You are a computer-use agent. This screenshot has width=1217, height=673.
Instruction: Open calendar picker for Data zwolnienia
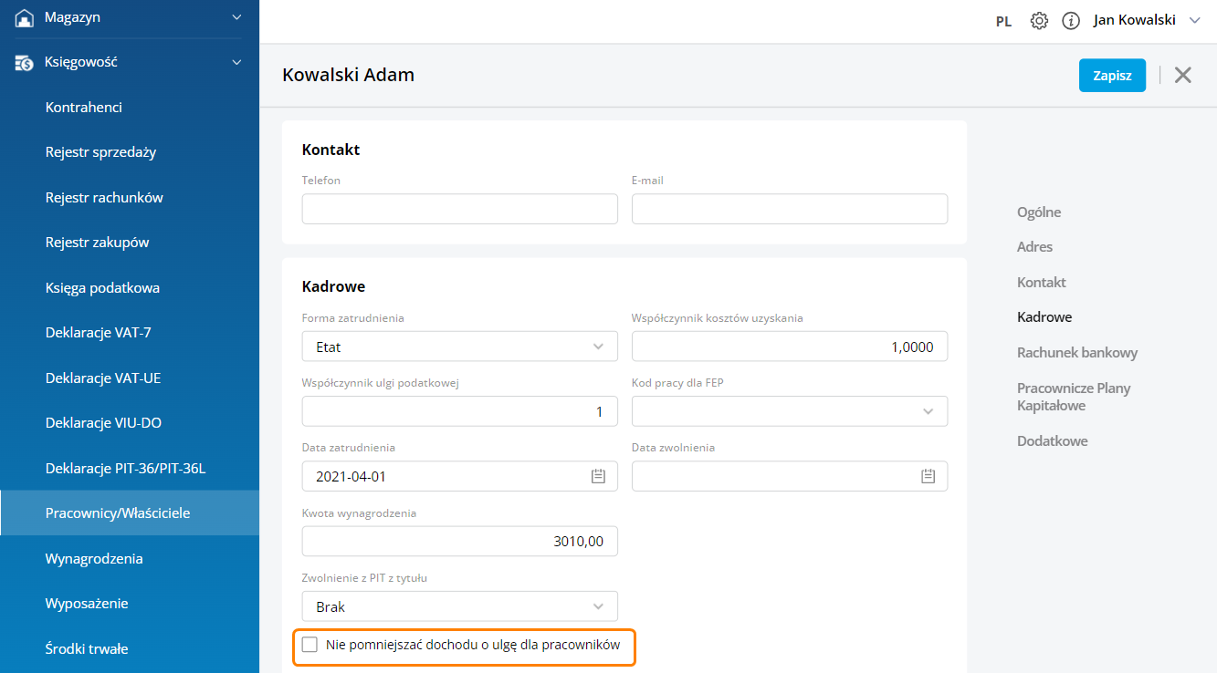click(x=928, y=476)
